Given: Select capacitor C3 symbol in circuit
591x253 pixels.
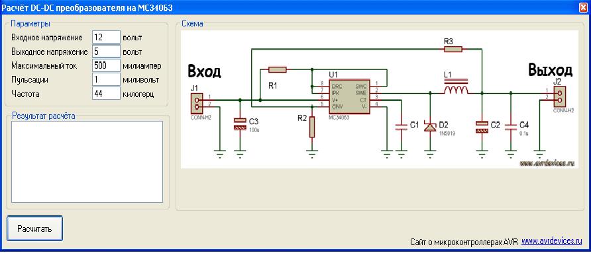Looking at the screenshot, I should tap(240, 124).
